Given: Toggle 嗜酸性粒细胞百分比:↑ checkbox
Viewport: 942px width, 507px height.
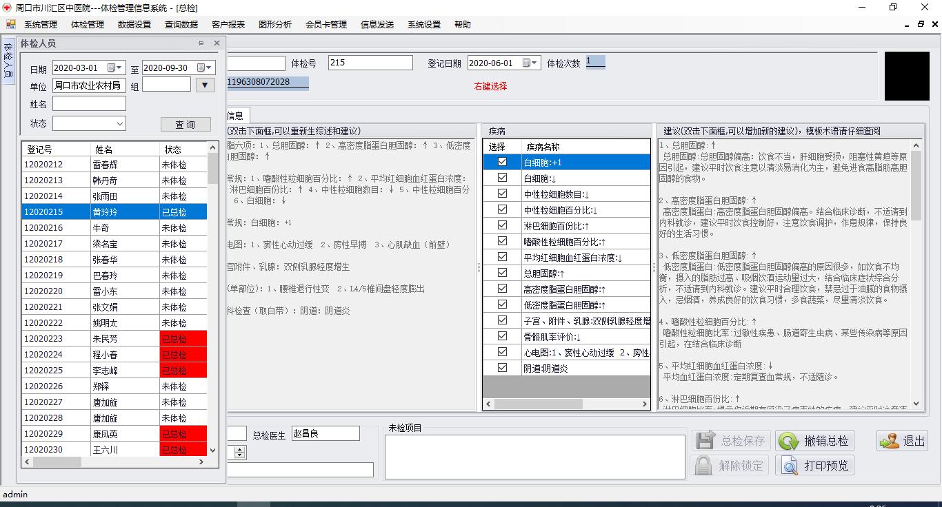Looking at the screenshot, I should pos(502,241).
